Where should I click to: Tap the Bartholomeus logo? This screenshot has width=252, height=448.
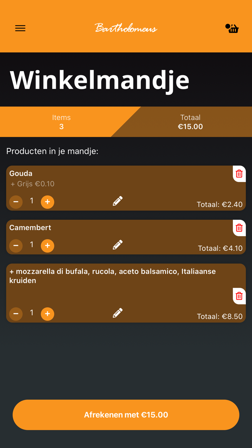click(x=126, y=28)
